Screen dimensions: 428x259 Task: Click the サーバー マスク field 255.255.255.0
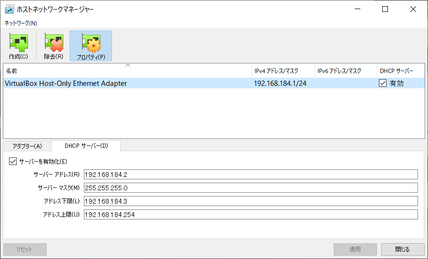coord(251,188)
